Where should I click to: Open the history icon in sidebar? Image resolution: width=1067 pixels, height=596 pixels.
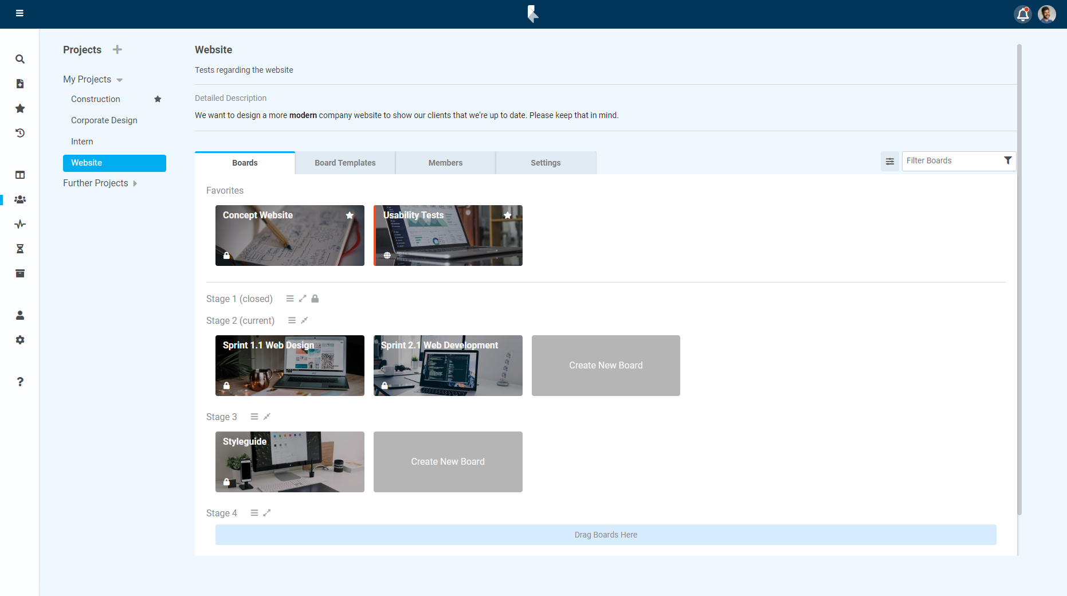(20, 133)
